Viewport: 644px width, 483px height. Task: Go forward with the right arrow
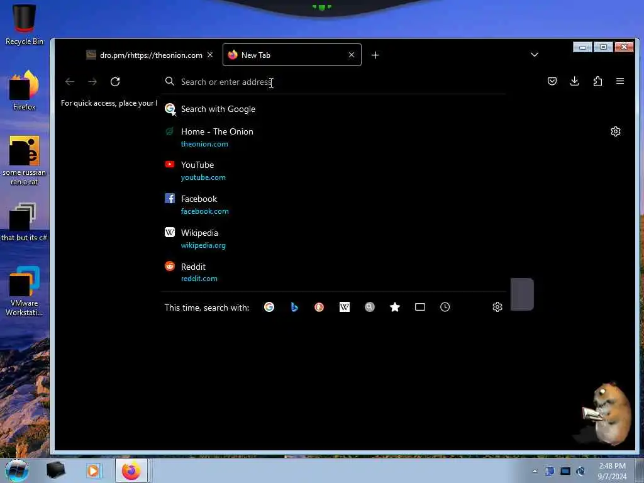pos(92,82)
